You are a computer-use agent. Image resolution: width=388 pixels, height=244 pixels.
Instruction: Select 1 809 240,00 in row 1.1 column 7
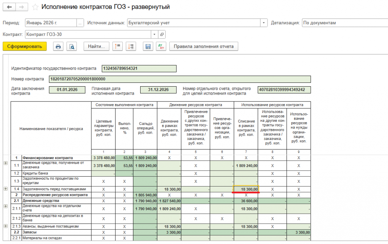[x=246, y=166]
